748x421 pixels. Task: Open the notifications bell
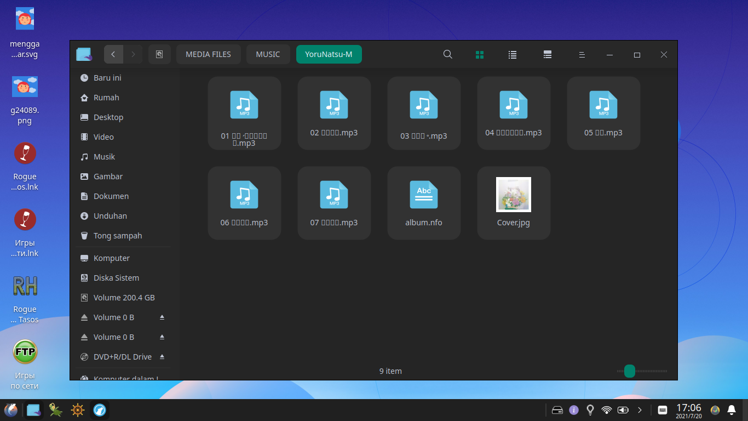tap(732, 409)
